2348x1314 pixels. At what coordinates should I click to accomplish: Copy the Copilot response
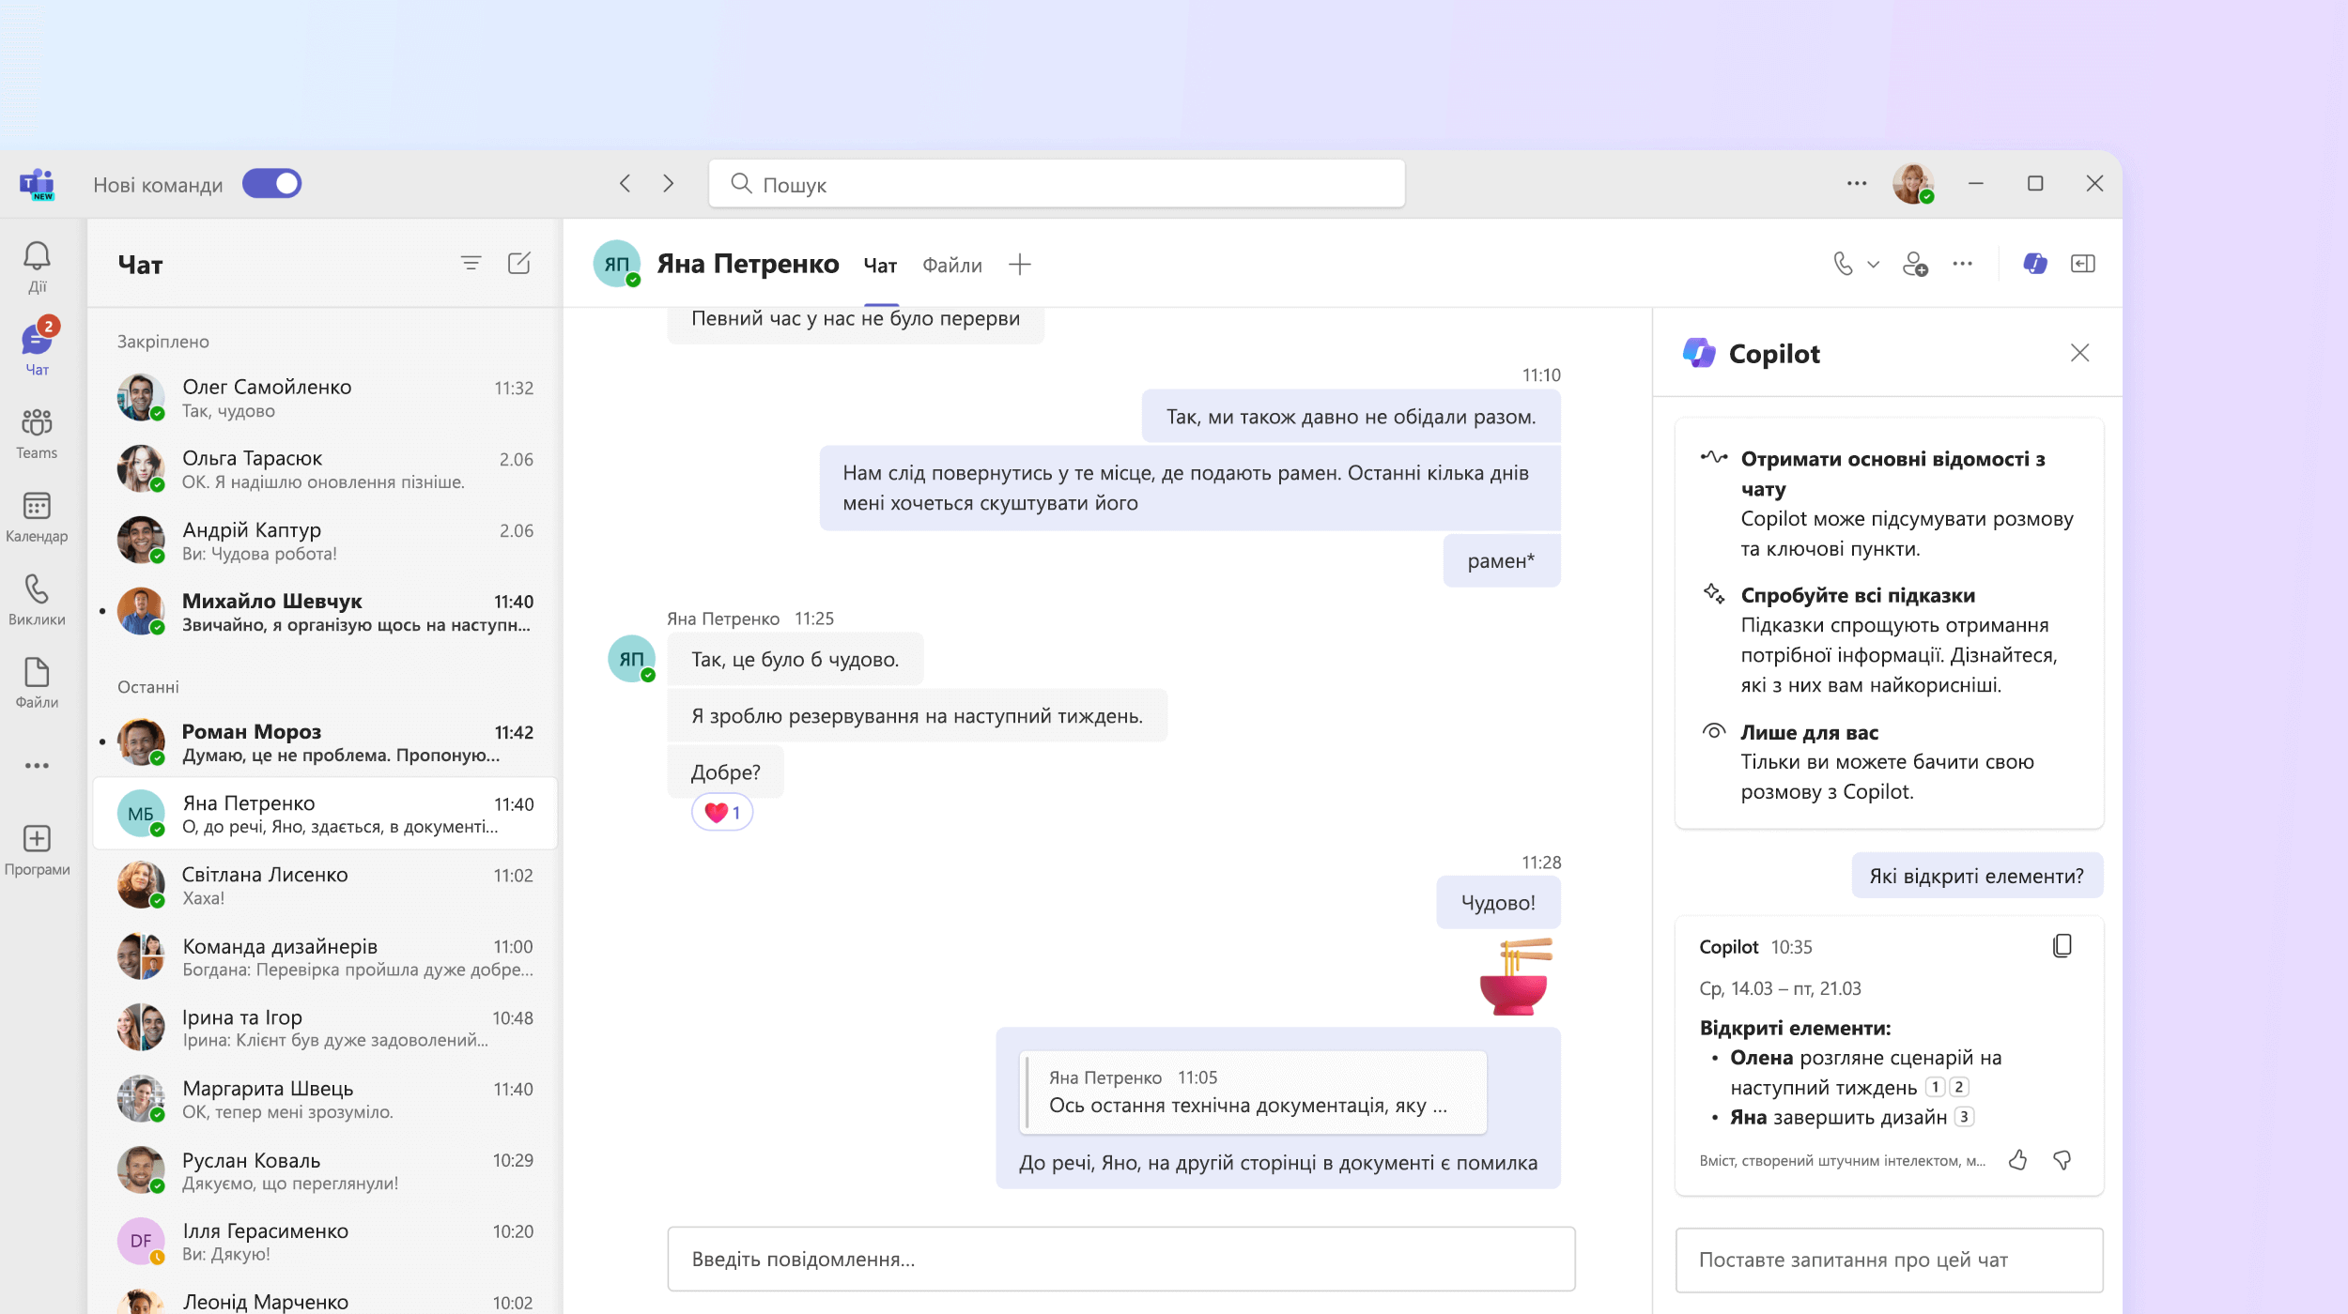coord(2062,946)
